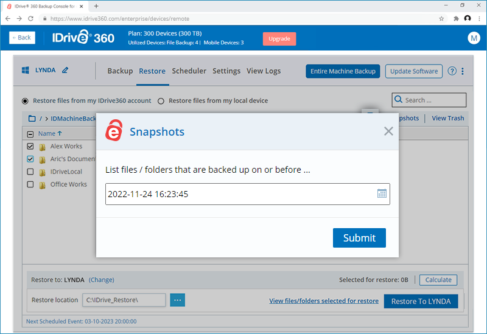Image resolution: width=487 pixels, height=334 pixels.
Task: Click the Change restore device link
Action: click(101, 280)
